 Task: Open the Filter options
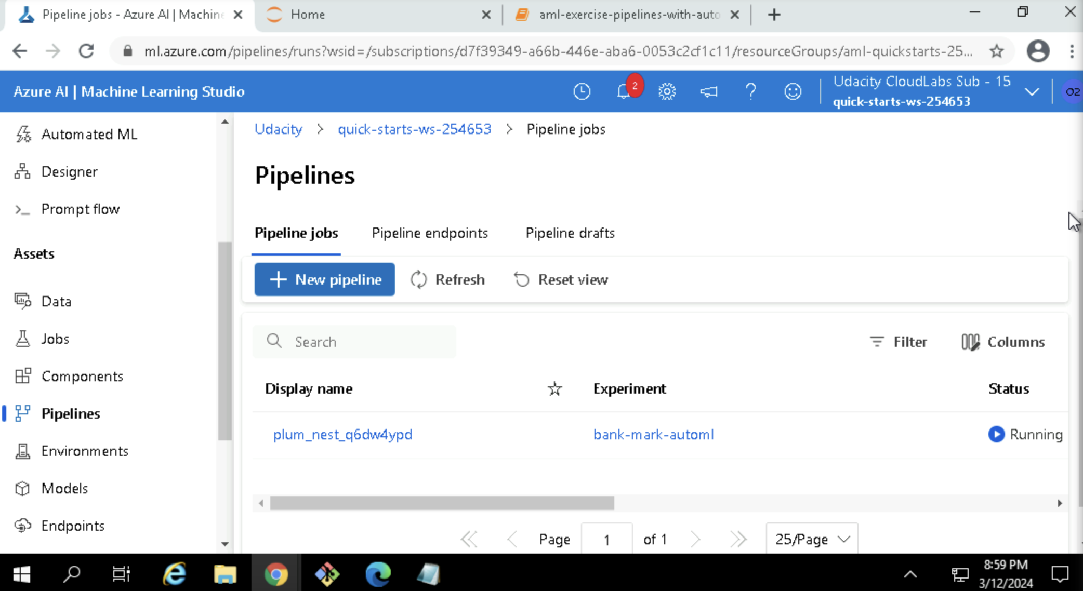point(898,342)
